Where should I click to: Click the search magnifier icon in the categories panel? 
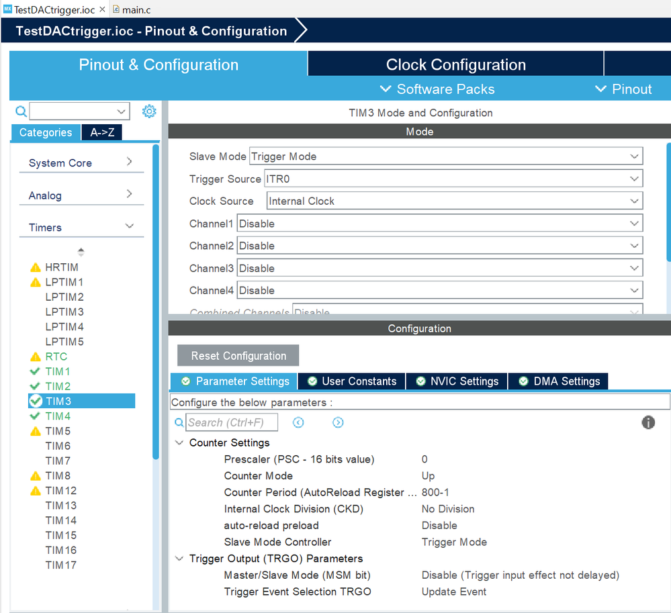21,111
